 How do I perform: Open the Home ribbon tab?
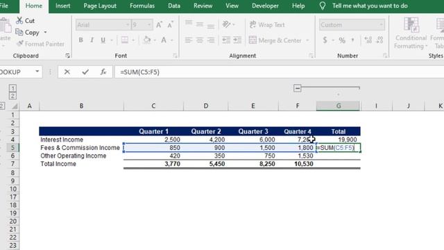(34, 6)
